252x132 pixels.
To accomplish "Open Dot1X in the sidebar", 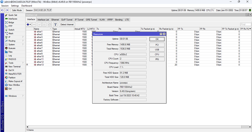I will (11, 70).
